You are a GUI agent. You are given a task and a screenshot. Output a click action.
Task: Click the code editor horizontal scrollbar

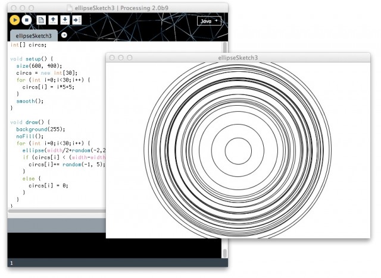60,210
